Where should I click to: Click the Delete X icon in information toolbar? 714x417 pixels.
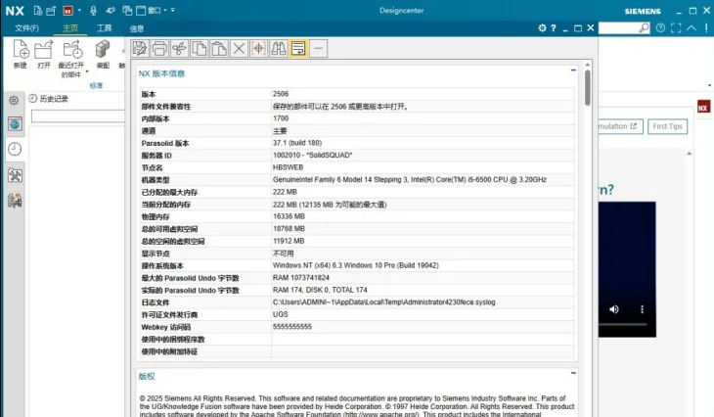point(239,48)
